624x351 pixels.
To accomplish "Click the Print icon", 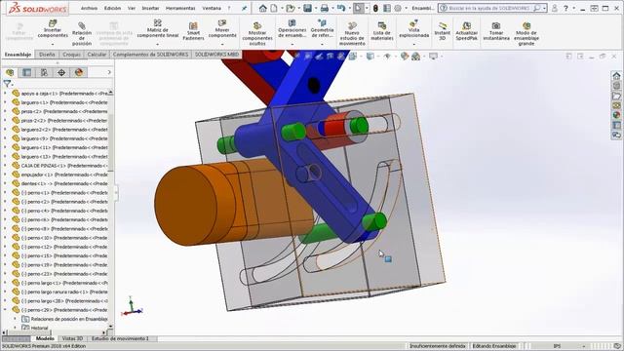I will click(325, 8).
